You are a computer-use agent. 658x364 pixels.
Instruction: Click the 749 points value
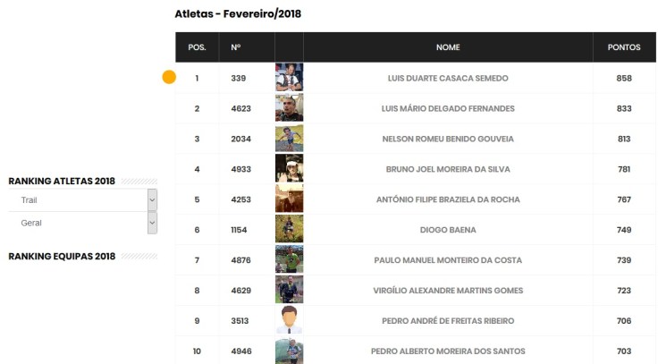(624, 230)
